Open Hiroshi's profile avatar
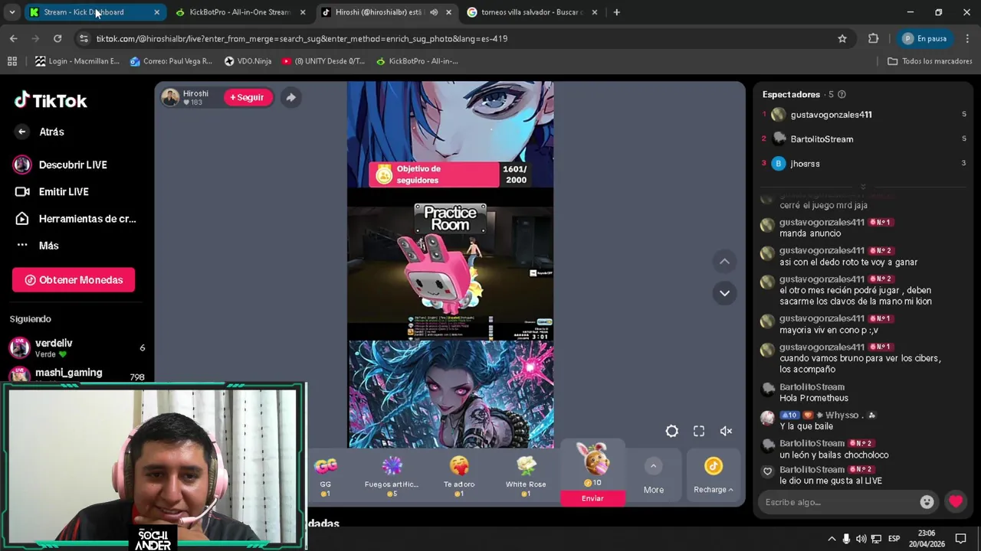 coord(170,97)
